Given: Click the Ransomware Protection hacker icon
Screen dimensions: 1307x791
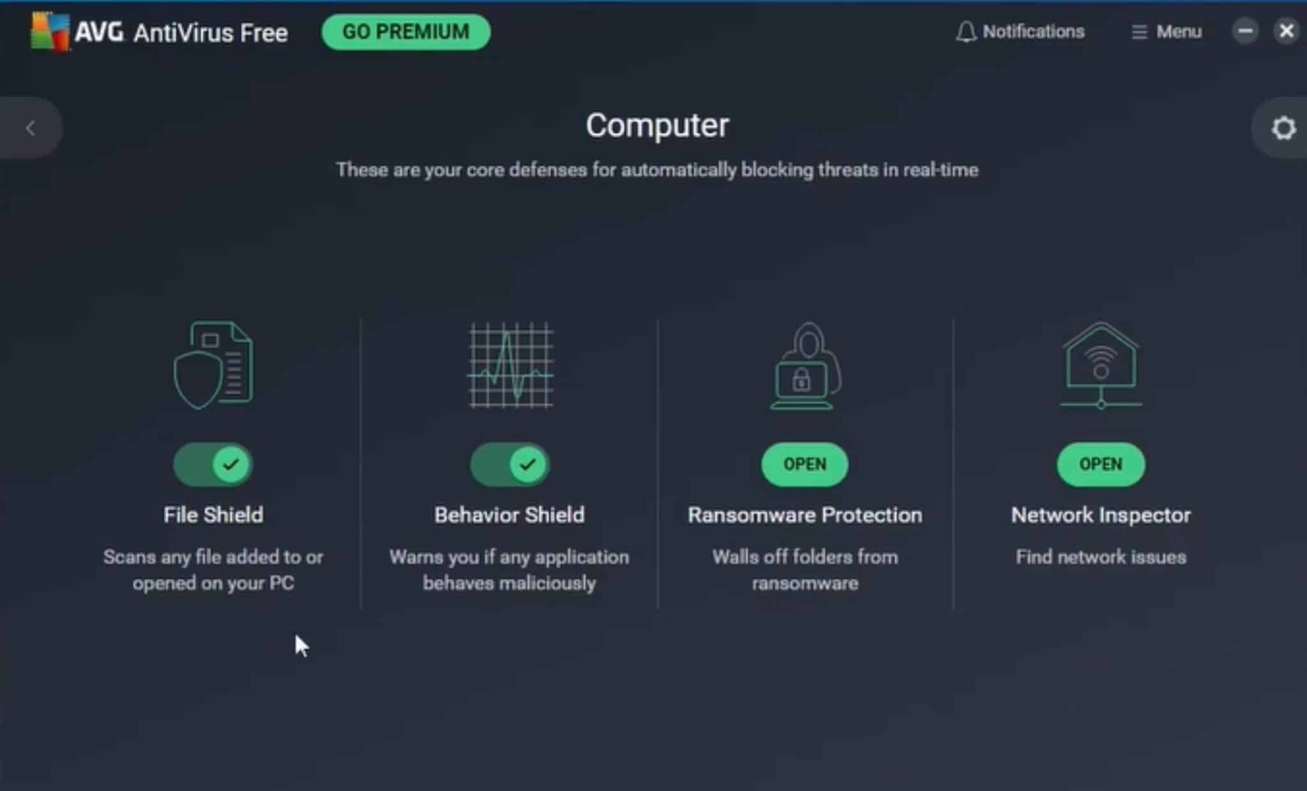Looking at the screenshot, I should (x=805, y=366).
